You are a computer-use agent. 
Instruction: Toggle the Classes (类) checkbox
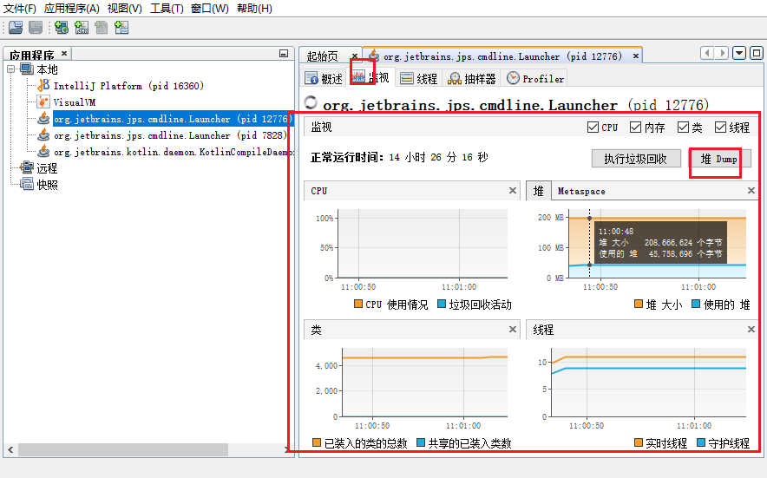(683, 128)
